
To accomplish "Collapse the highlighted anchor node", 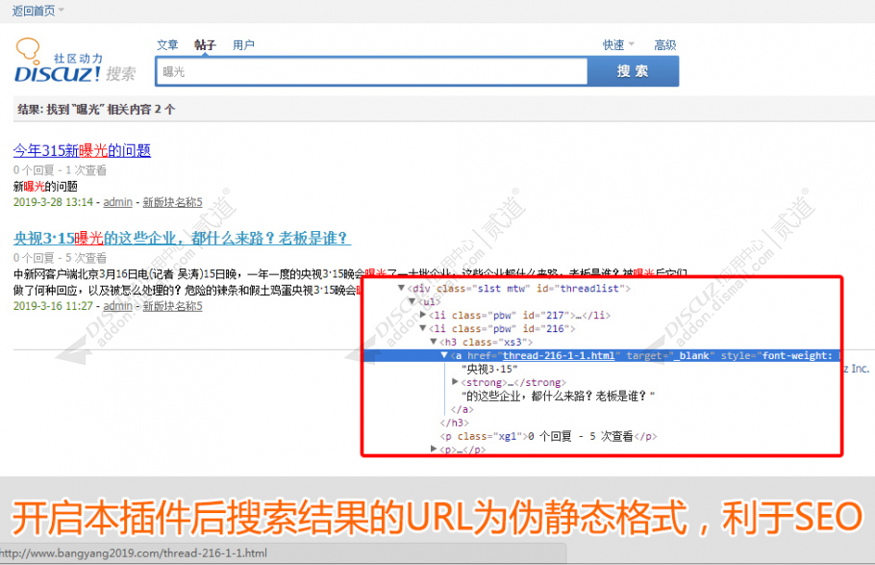I will coord(444,355).
